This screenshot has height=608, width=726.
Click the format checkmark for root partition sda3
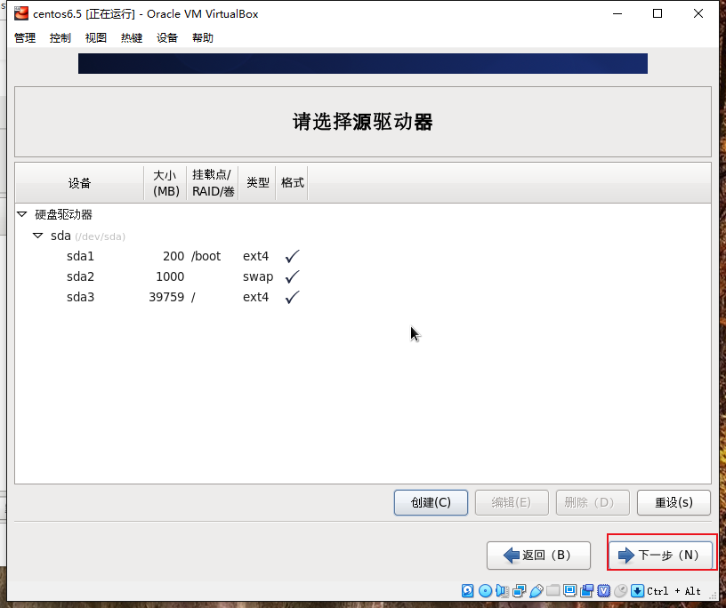pyautogui.click(x=292, y=297)
